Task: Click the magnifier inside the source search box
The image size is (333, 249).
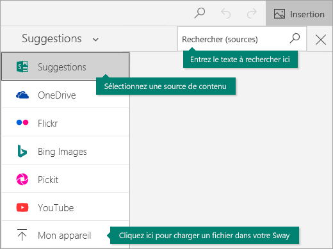Action: point(295,38)
